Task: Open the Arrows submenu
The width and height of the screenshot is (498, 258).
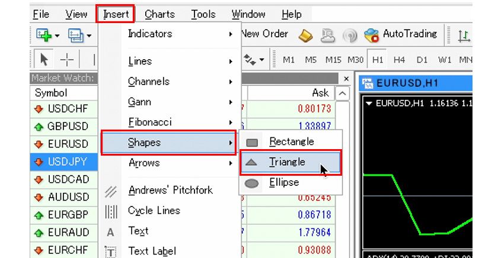Action: tap(170, 163)
